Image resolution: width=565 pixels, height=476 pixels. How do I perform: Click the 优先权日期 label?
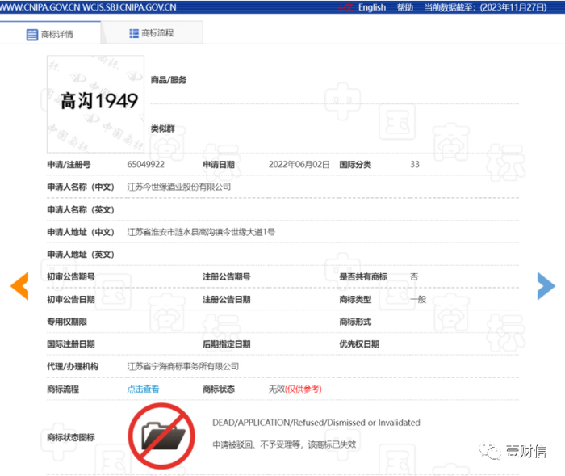coord(359,344)
